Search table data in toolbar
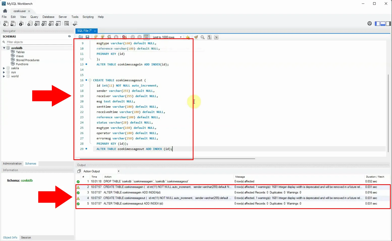392x241 pixels. pyautogui.click(x=67, y=23)
